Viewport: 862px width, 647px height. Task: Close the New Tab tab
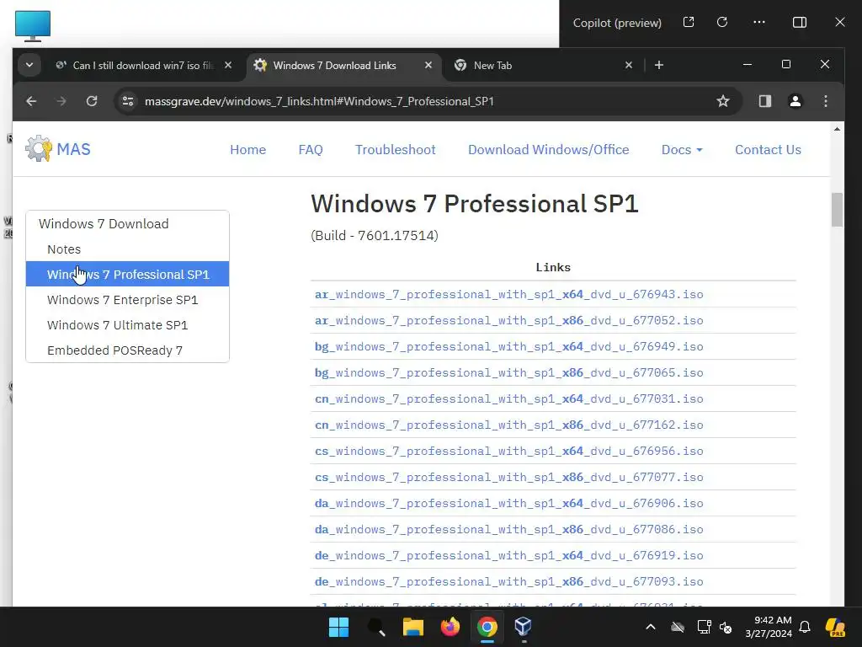628,65
